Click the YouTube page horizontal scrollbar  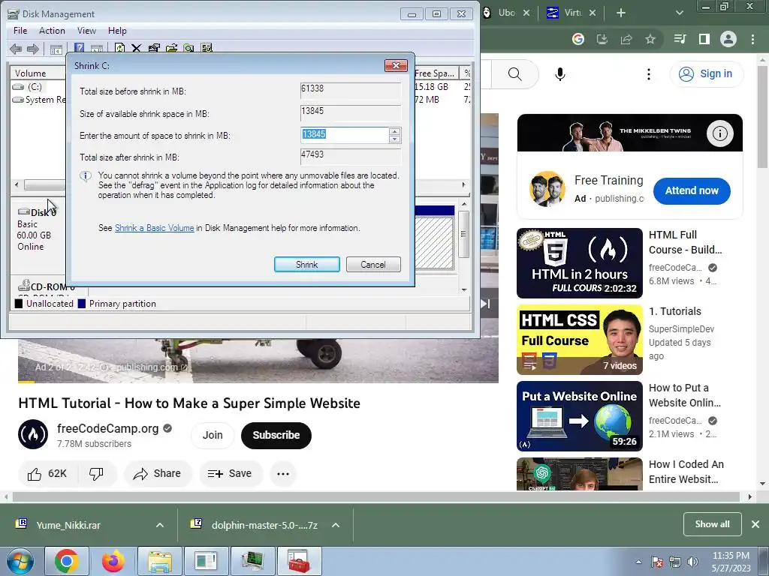(376, 496)
